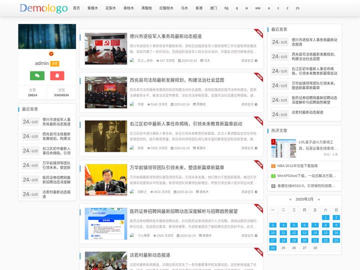This screenshot has height=270, width=360.
Task: Open the 香港 navigation item
Action: (199, 8)
